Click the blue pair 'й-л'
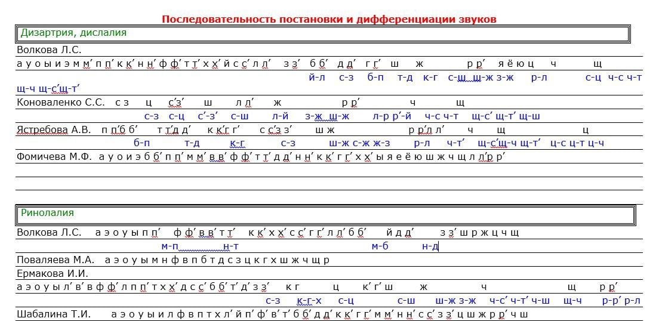 point(317,78)
